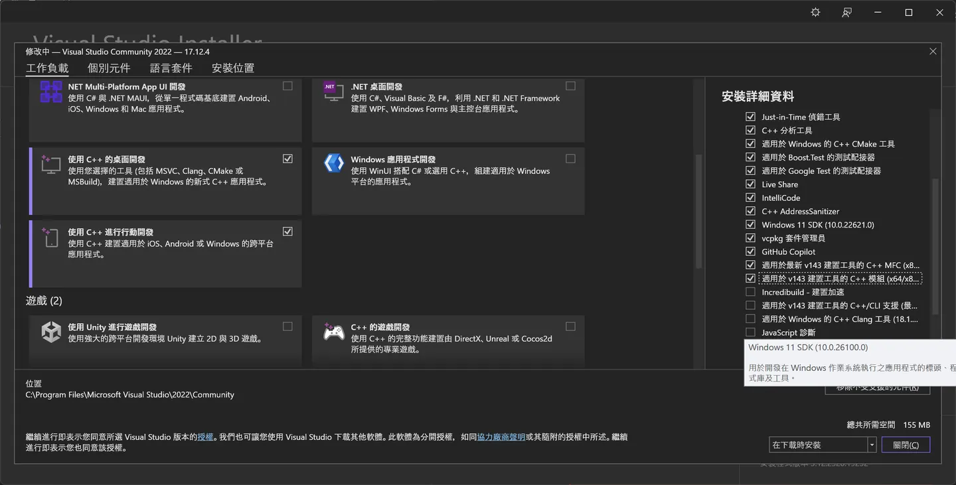956x485 pixels.
Task: Check the .NET Multi-Platform App UI 開發 workload checkbox
Action: 287,86
